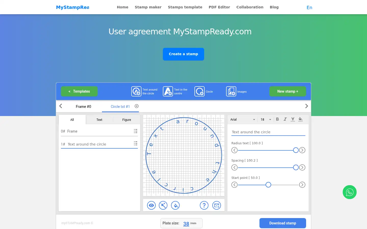The height and width of the screenshot is (229, 367).
Task: Open the help question mark icon
Action: coord(204,205)
